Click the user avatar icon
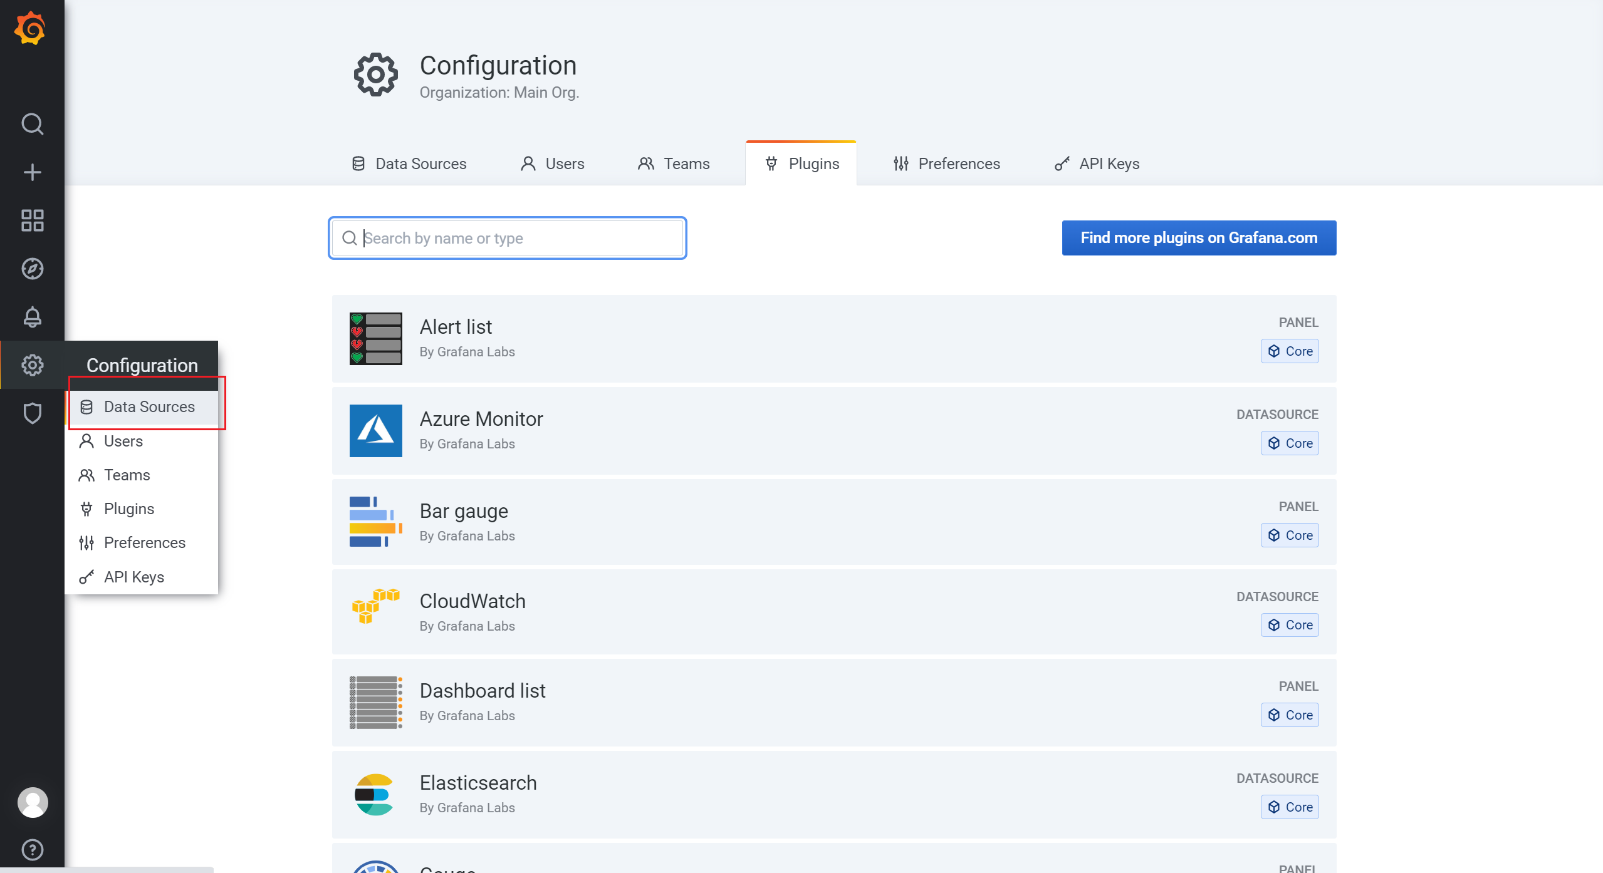1603x873 pixels. pos(33,802)
